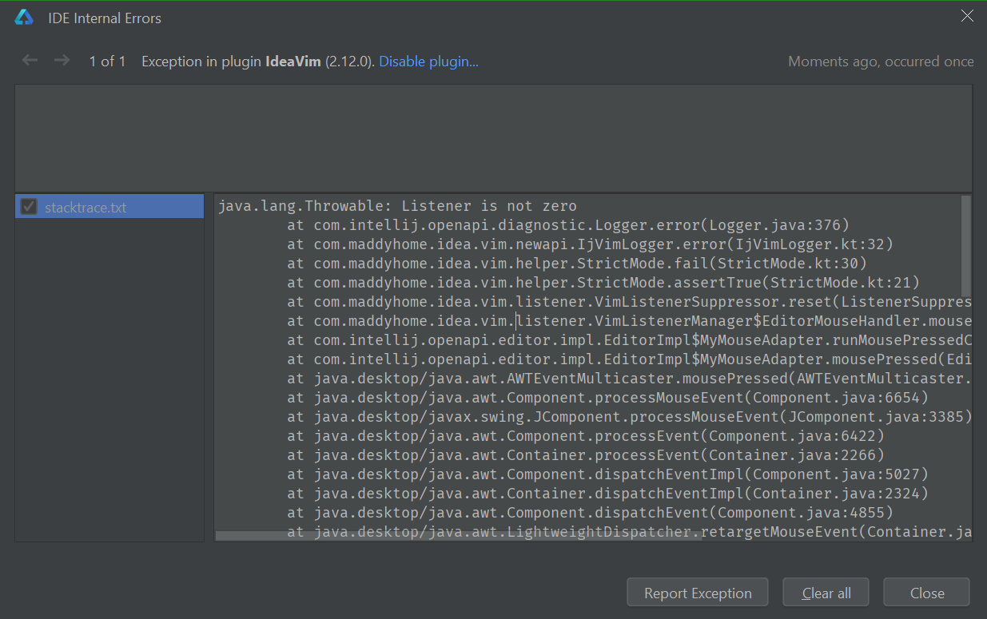Click the 'Listener is not zero' throwable line
The image size is (987, 619).
click(x=397, y=206)
